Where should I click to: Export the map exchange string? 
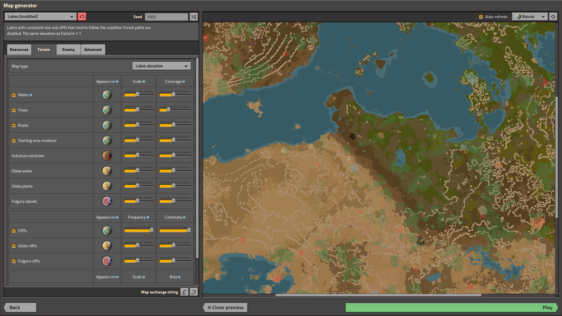point(194,292)
